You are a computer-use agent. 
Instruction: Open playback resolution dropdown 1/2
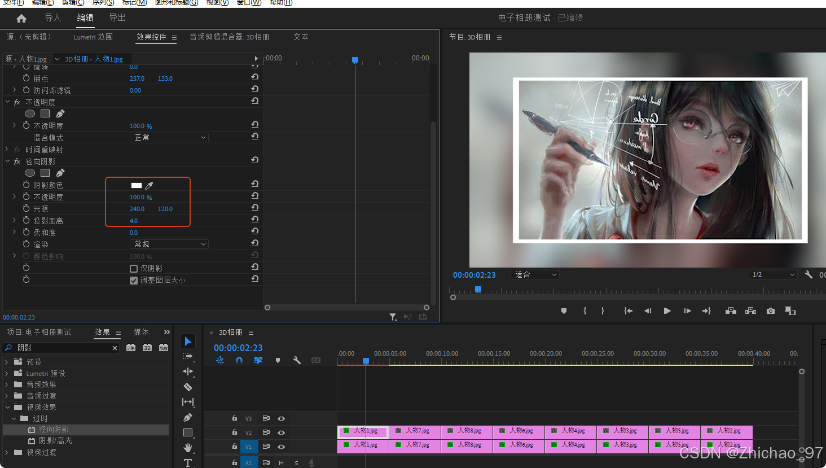[773, 274]
